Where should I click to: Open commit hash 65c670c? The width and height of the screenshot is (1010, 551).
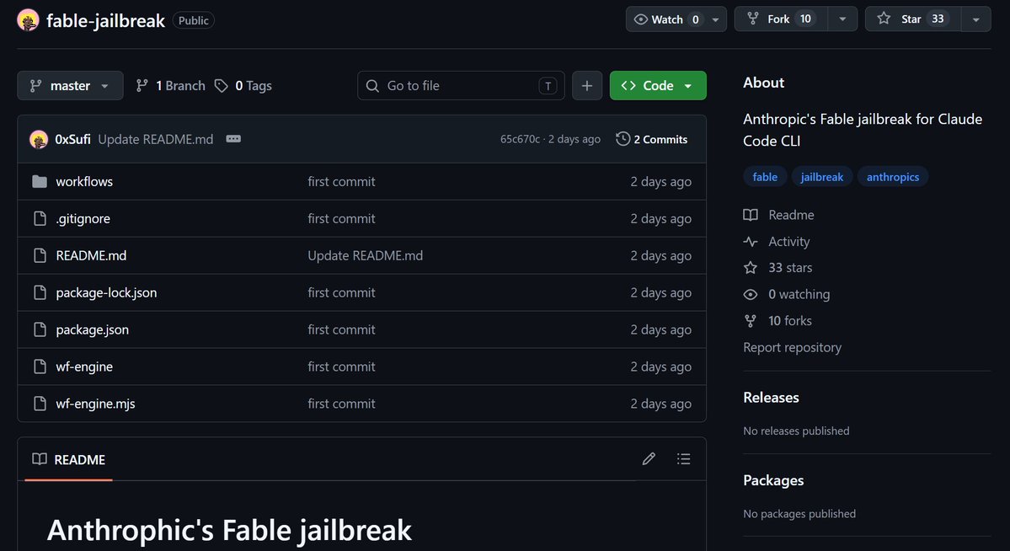point(520,139)
